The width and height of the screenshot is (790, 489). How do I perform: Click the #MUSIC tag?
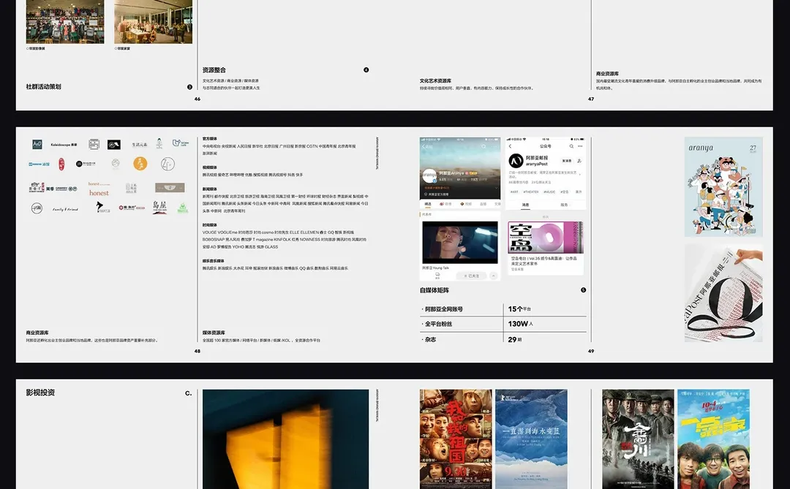(549, 192)
